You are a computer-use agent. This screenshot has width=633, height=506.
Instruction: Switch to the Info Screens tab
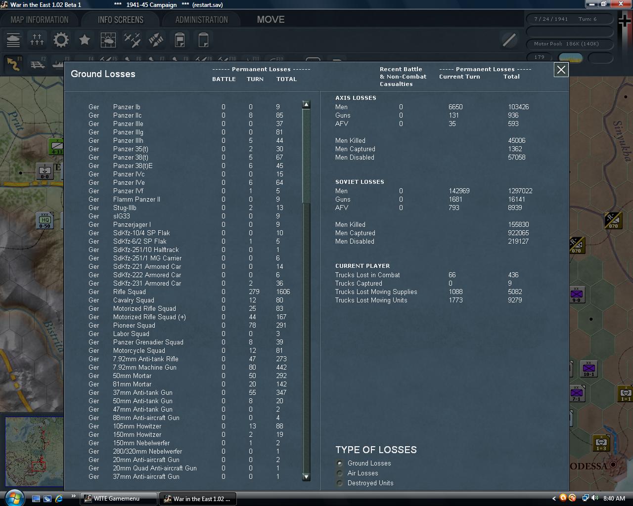[x=121, y=20]
